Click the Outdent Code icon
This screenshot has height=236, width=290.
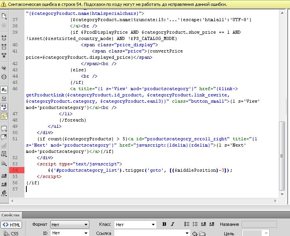4,184
